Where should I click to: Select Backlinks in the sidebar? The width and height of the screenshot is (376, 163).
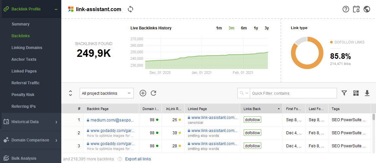21,36
